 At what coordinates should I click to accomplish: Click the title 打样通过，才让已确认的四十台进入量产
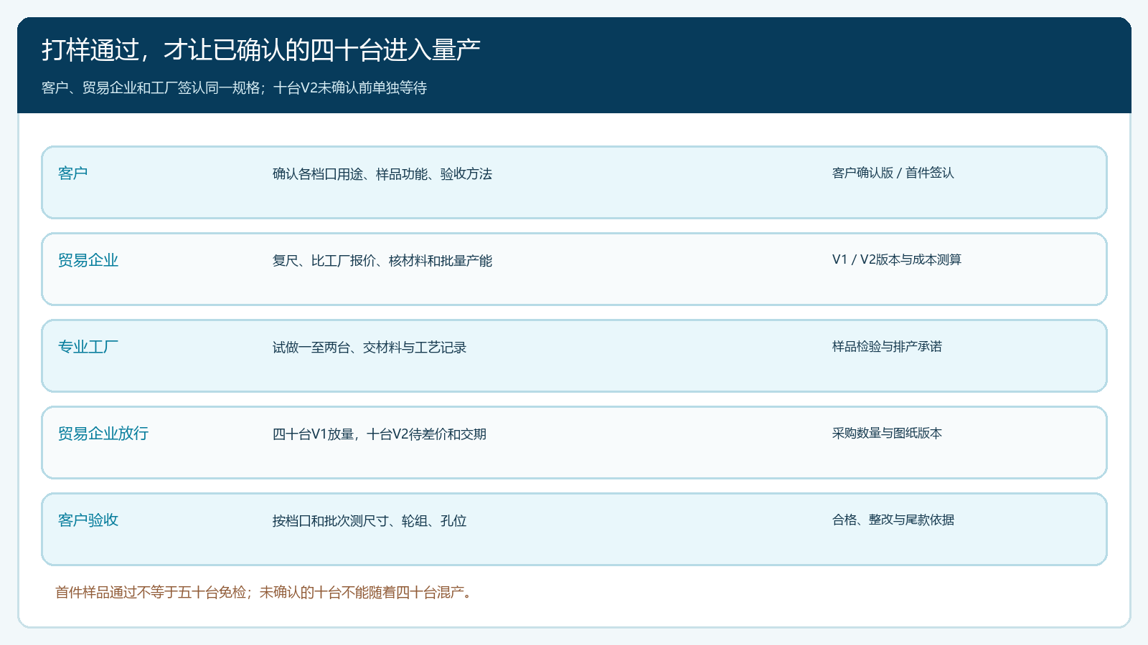pos(261,50)
